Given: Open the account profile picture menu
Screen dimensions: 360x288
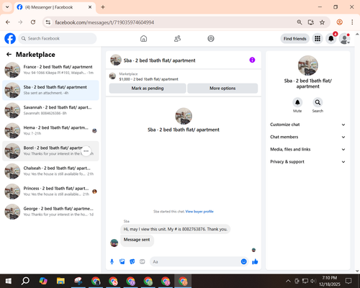Looking at the screenshot, I should click(345, 38).
